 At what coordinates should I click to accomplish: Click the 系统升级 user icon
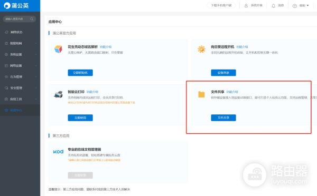coord(246,6)
